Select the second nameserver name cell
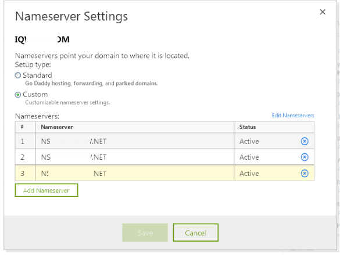The height and width of the screenshot is (255, 340). pyautogui.click(x=135, y=157)
